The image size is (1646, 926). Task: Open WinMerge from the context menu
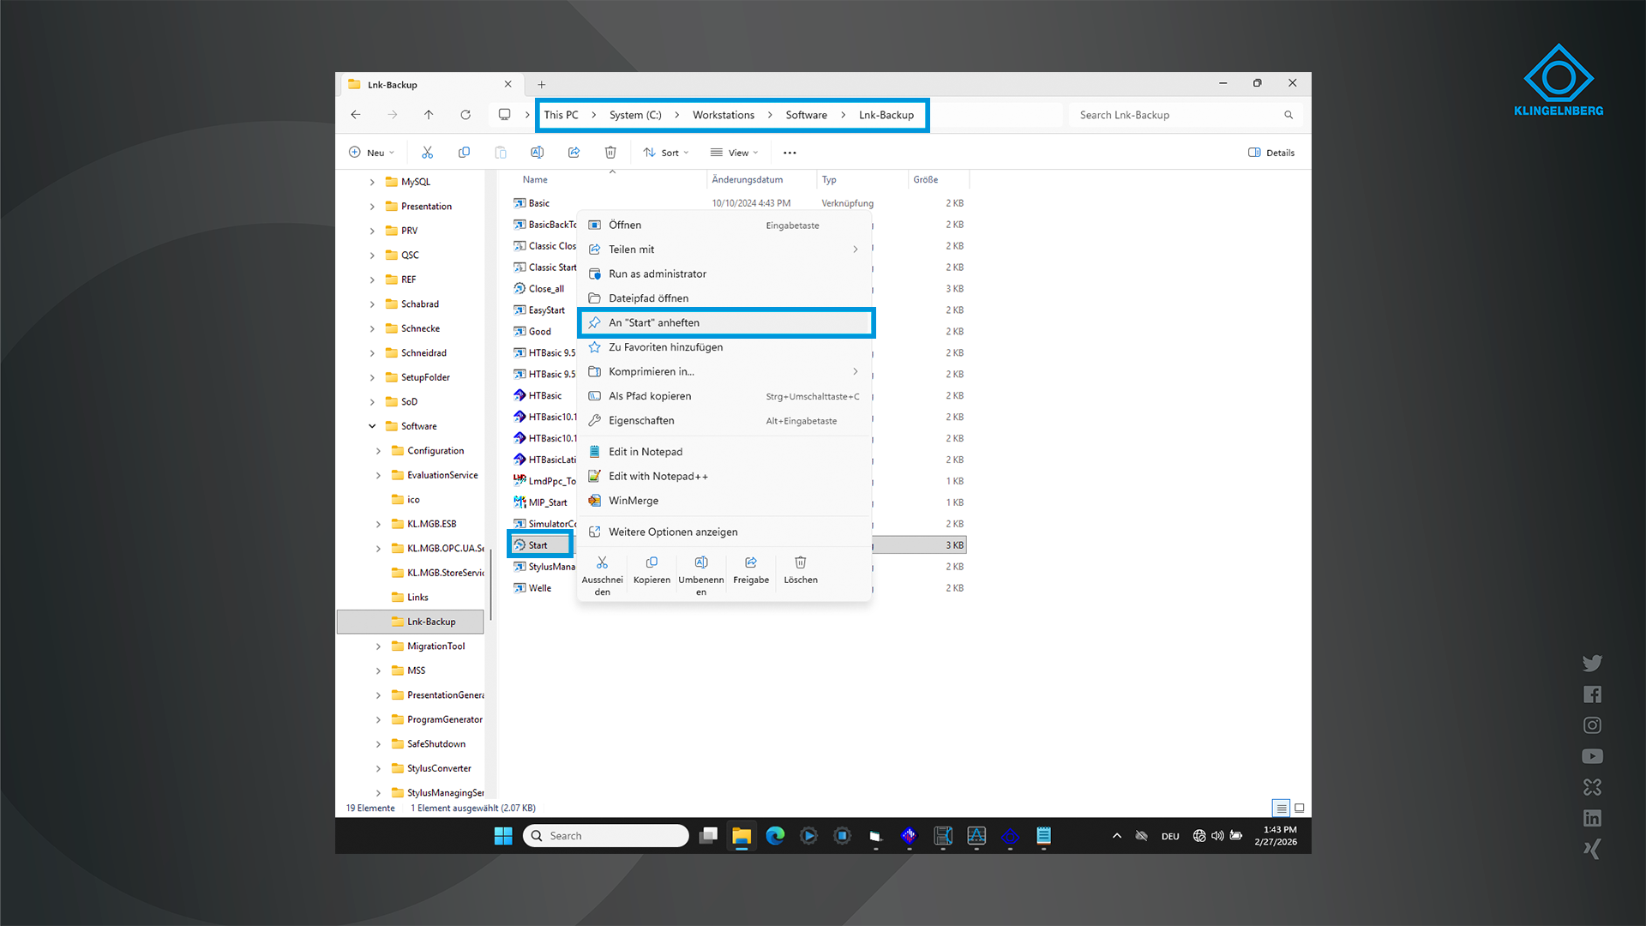724,501
